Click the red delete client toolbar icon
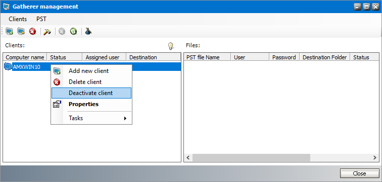Image resolution: width=382 pixels, height=182 pixels. [x=33, y=31]
